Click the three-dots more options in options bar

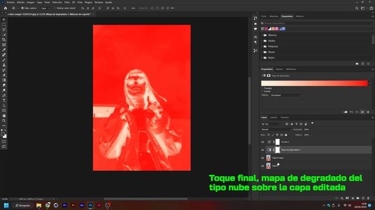(133, 8)
